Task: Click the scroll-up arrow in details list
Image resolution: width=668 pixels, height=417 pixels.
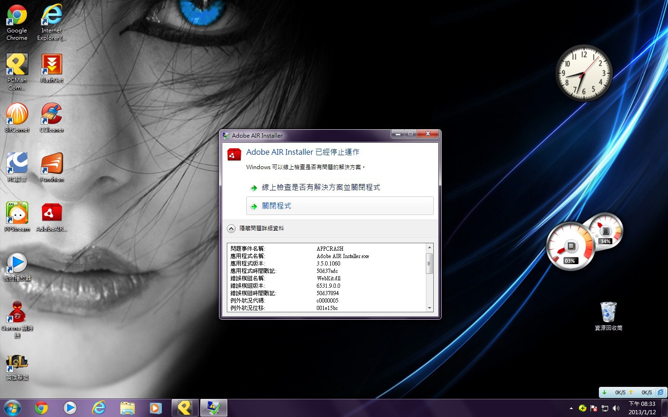Action: point(430,247)
